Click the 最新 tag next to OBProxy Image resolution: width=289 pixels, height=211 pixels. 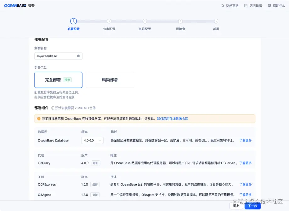(x=95, y=163)
